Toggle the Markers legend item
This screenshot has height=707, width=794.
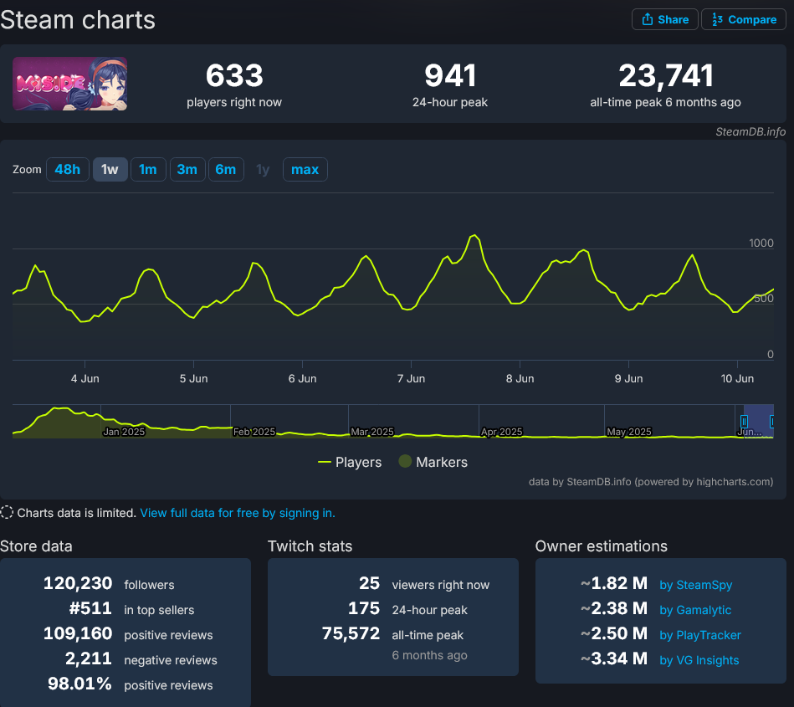[x=433, y=462]
